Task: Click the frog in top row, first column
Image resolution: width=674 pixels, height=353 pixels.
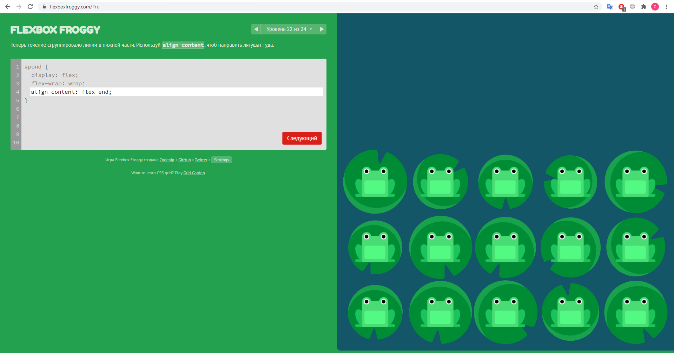Action: tap(375, 182)
